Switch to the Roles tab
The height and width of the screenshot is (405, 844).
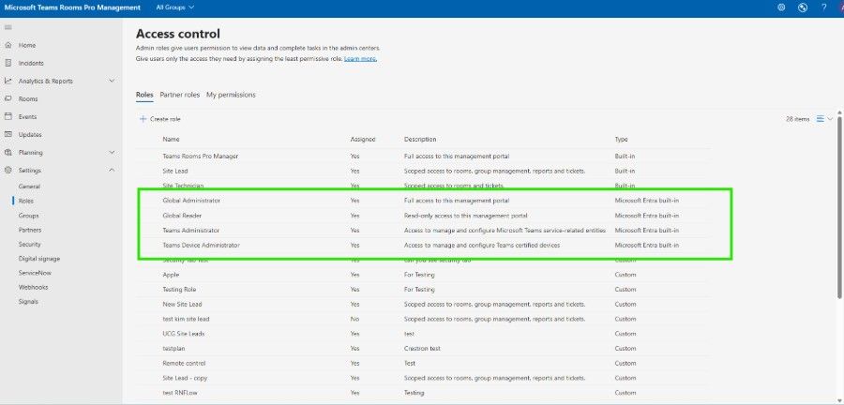tap(144, 95)
